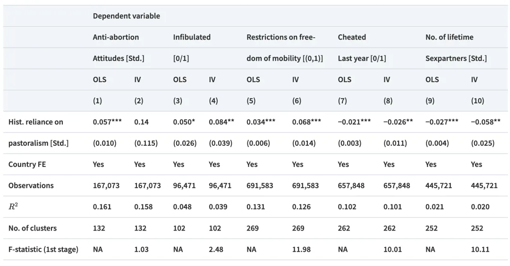Click the coefficient 0.057*** cell
The width and height of the screenshot is (510, 266).
[107, 122]
